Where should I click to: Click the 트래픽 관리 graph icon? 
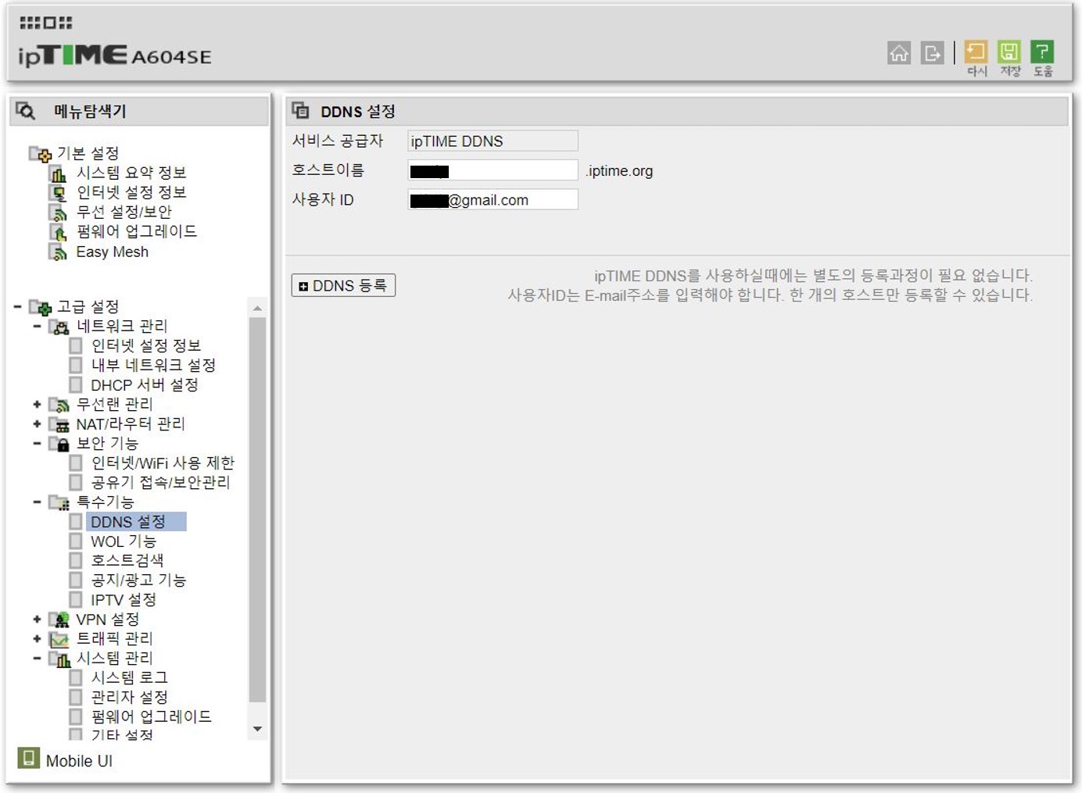click(x=59, y=639)
